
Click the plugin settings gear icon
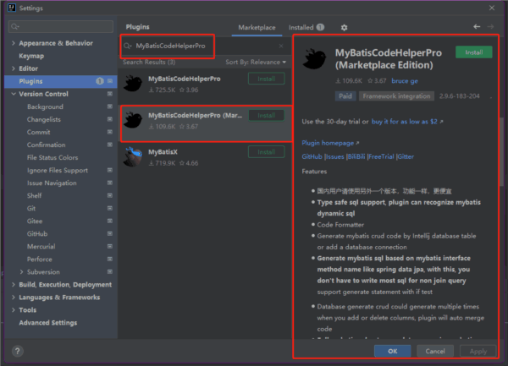(344, 27)
